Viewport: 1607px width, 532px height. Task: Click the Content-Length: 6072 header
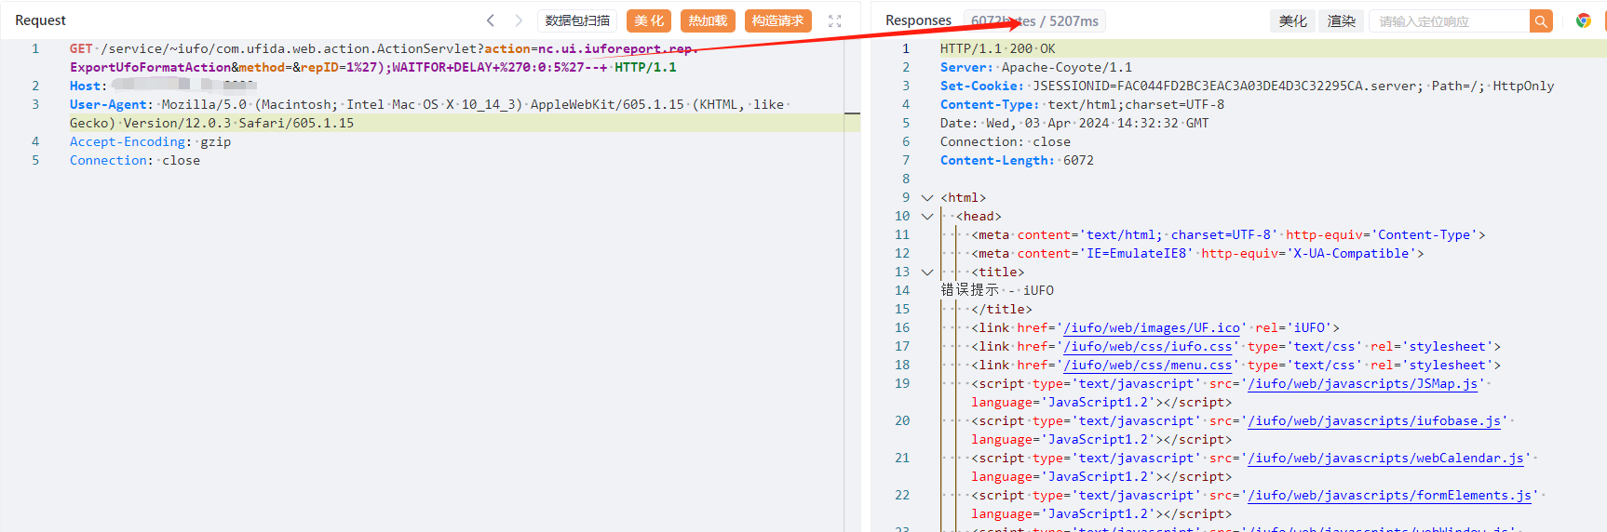1017,160
